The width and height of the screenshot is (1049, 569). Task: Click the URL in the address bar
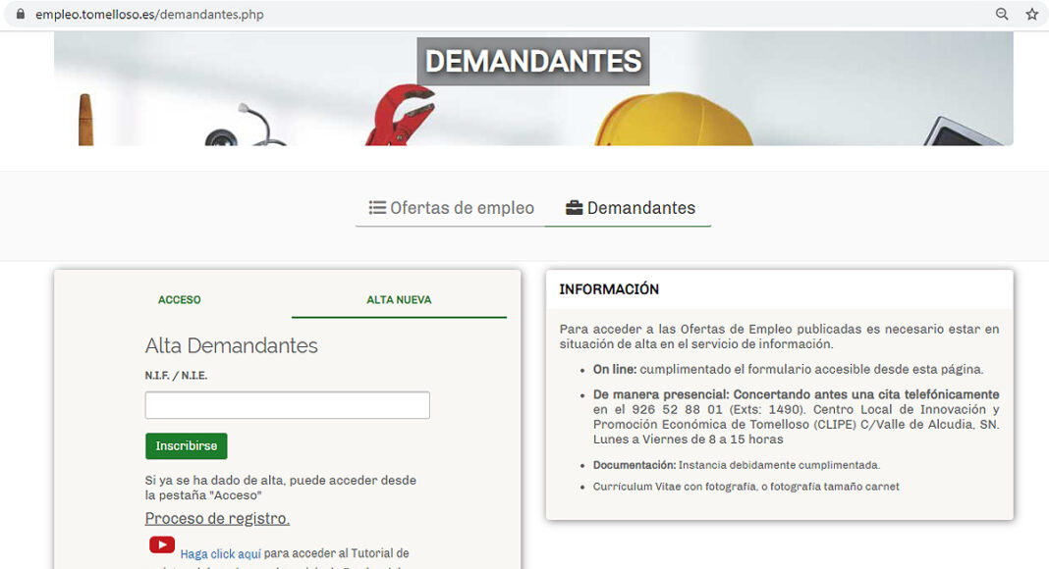click(149, 15)
